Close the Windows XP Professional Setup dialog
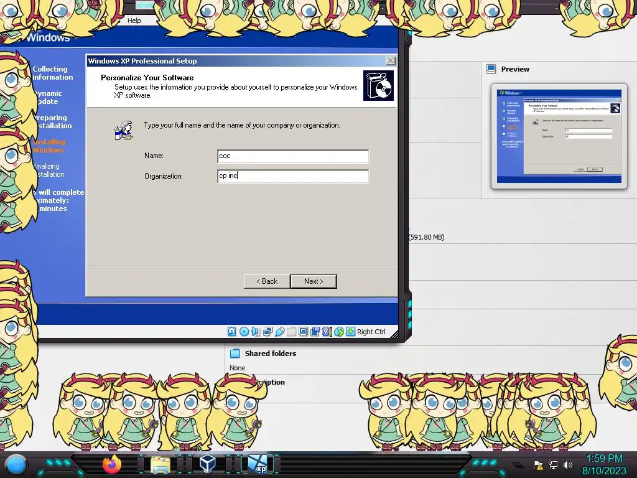 [x=391, y=61]
